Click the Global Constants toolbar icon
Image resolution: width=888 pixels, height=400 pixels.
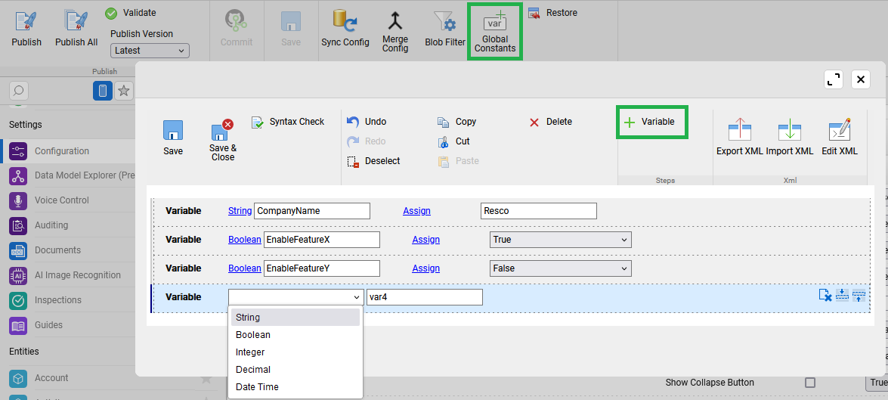[495, 32]
